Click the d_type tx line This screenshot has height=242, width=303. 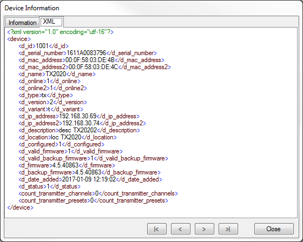coord(46,95)
